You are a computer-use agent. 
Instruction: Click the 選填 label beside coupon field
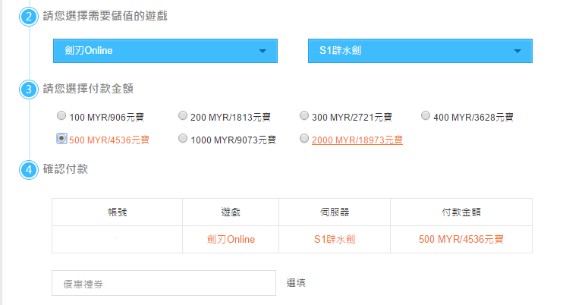point(296,283)
